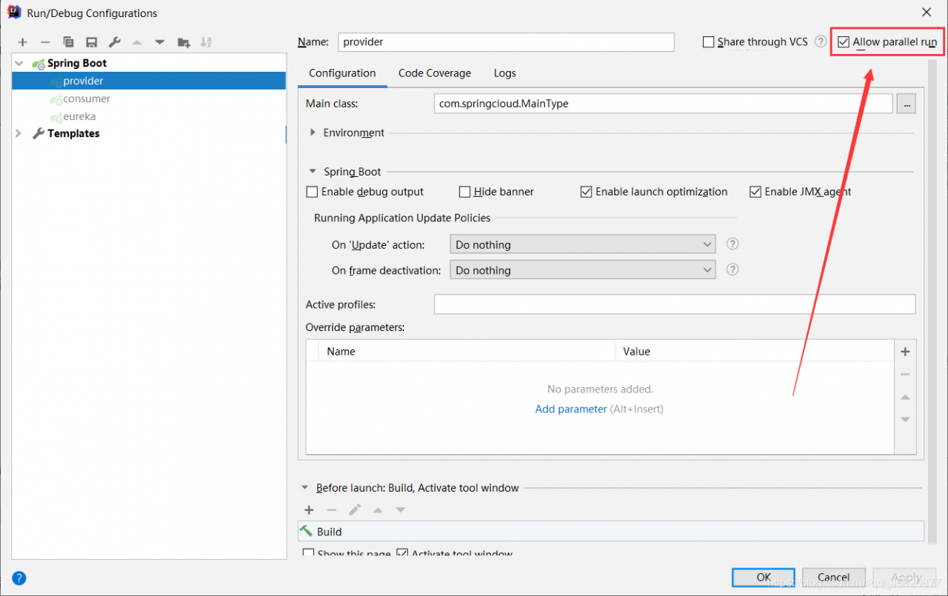Viewport: 948px width, 596px height.
Task: Move before launch task down
Action: tap(401, 510)
